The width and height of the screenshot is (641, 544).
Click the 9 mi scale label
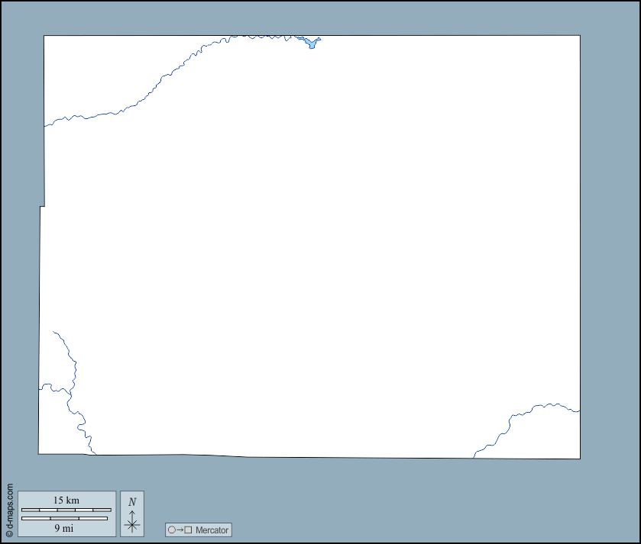tap(64, 528)
